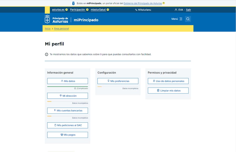Click the government shield icon in top banner
This screenshot has width=236, height=152.
(73, 3)
